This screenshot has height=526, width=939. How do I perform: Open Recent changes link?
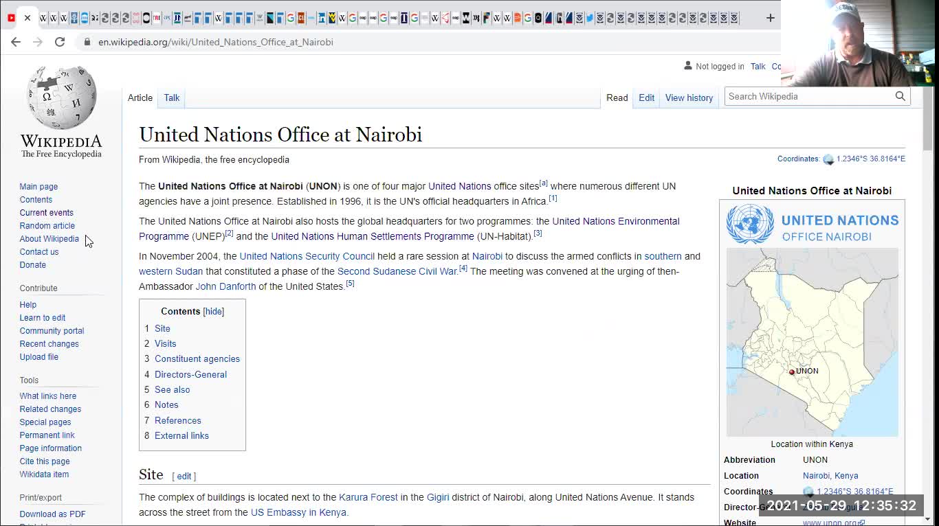click(49, 344)
